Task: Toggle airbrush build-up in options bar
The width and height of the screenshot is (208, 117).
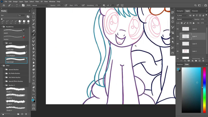Action: [x=83, y=5]
